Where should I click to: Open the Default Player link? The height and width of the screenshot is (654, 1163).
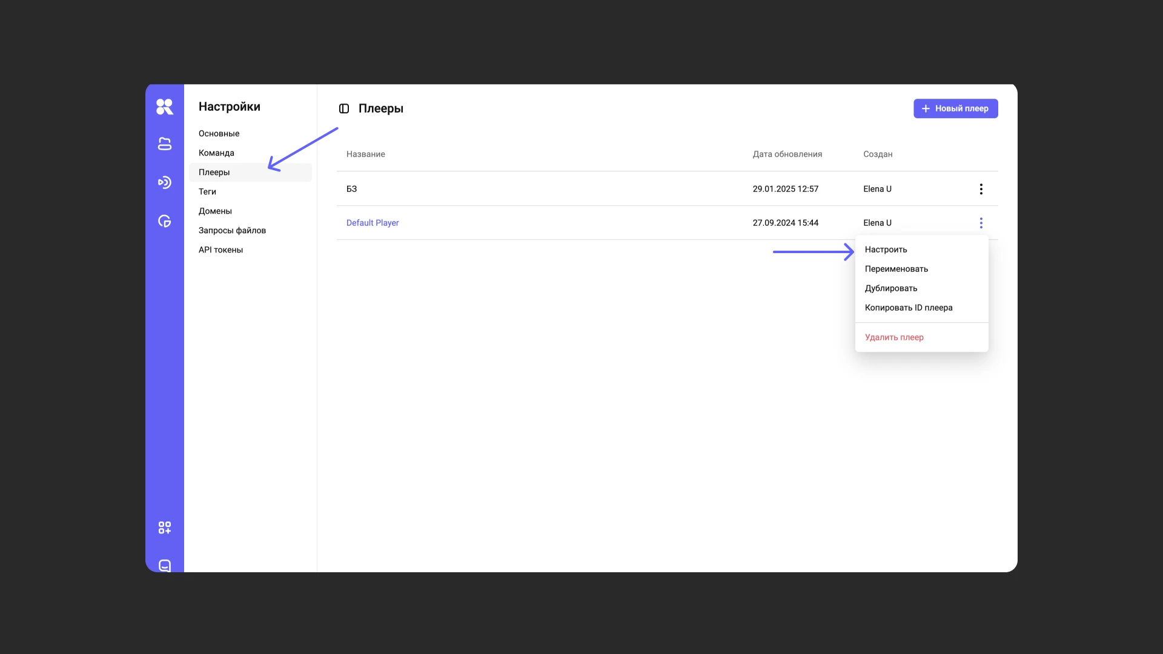pyautogui.click(x=372, y=223)
